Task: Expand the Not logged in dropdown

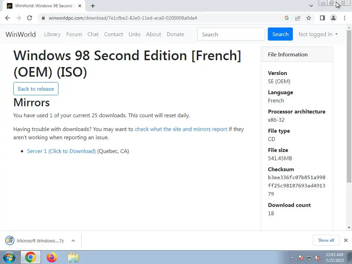Action: point(318,34)
